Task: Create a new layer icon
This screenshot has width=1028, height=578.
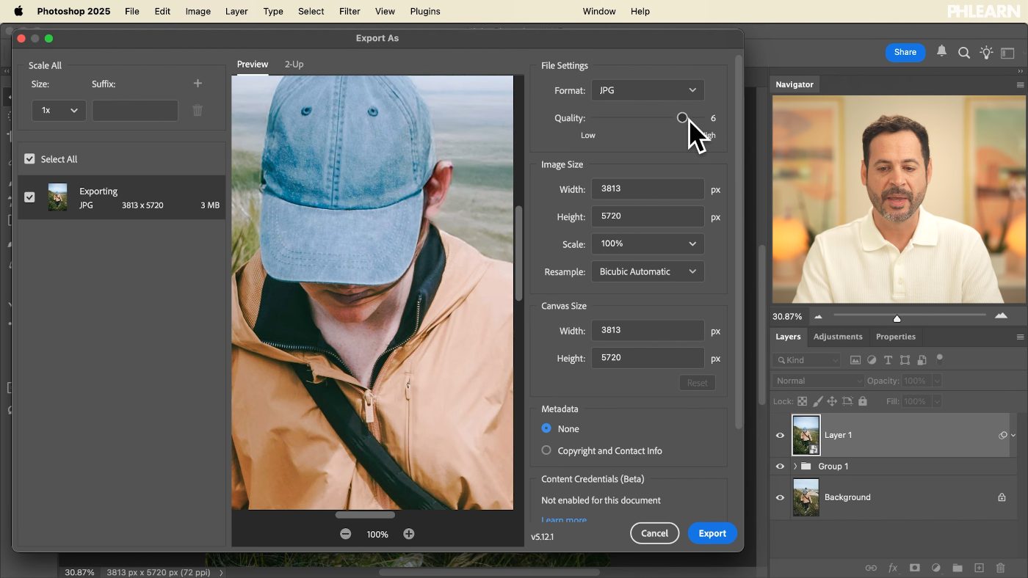Action: [x=979, y=568]
